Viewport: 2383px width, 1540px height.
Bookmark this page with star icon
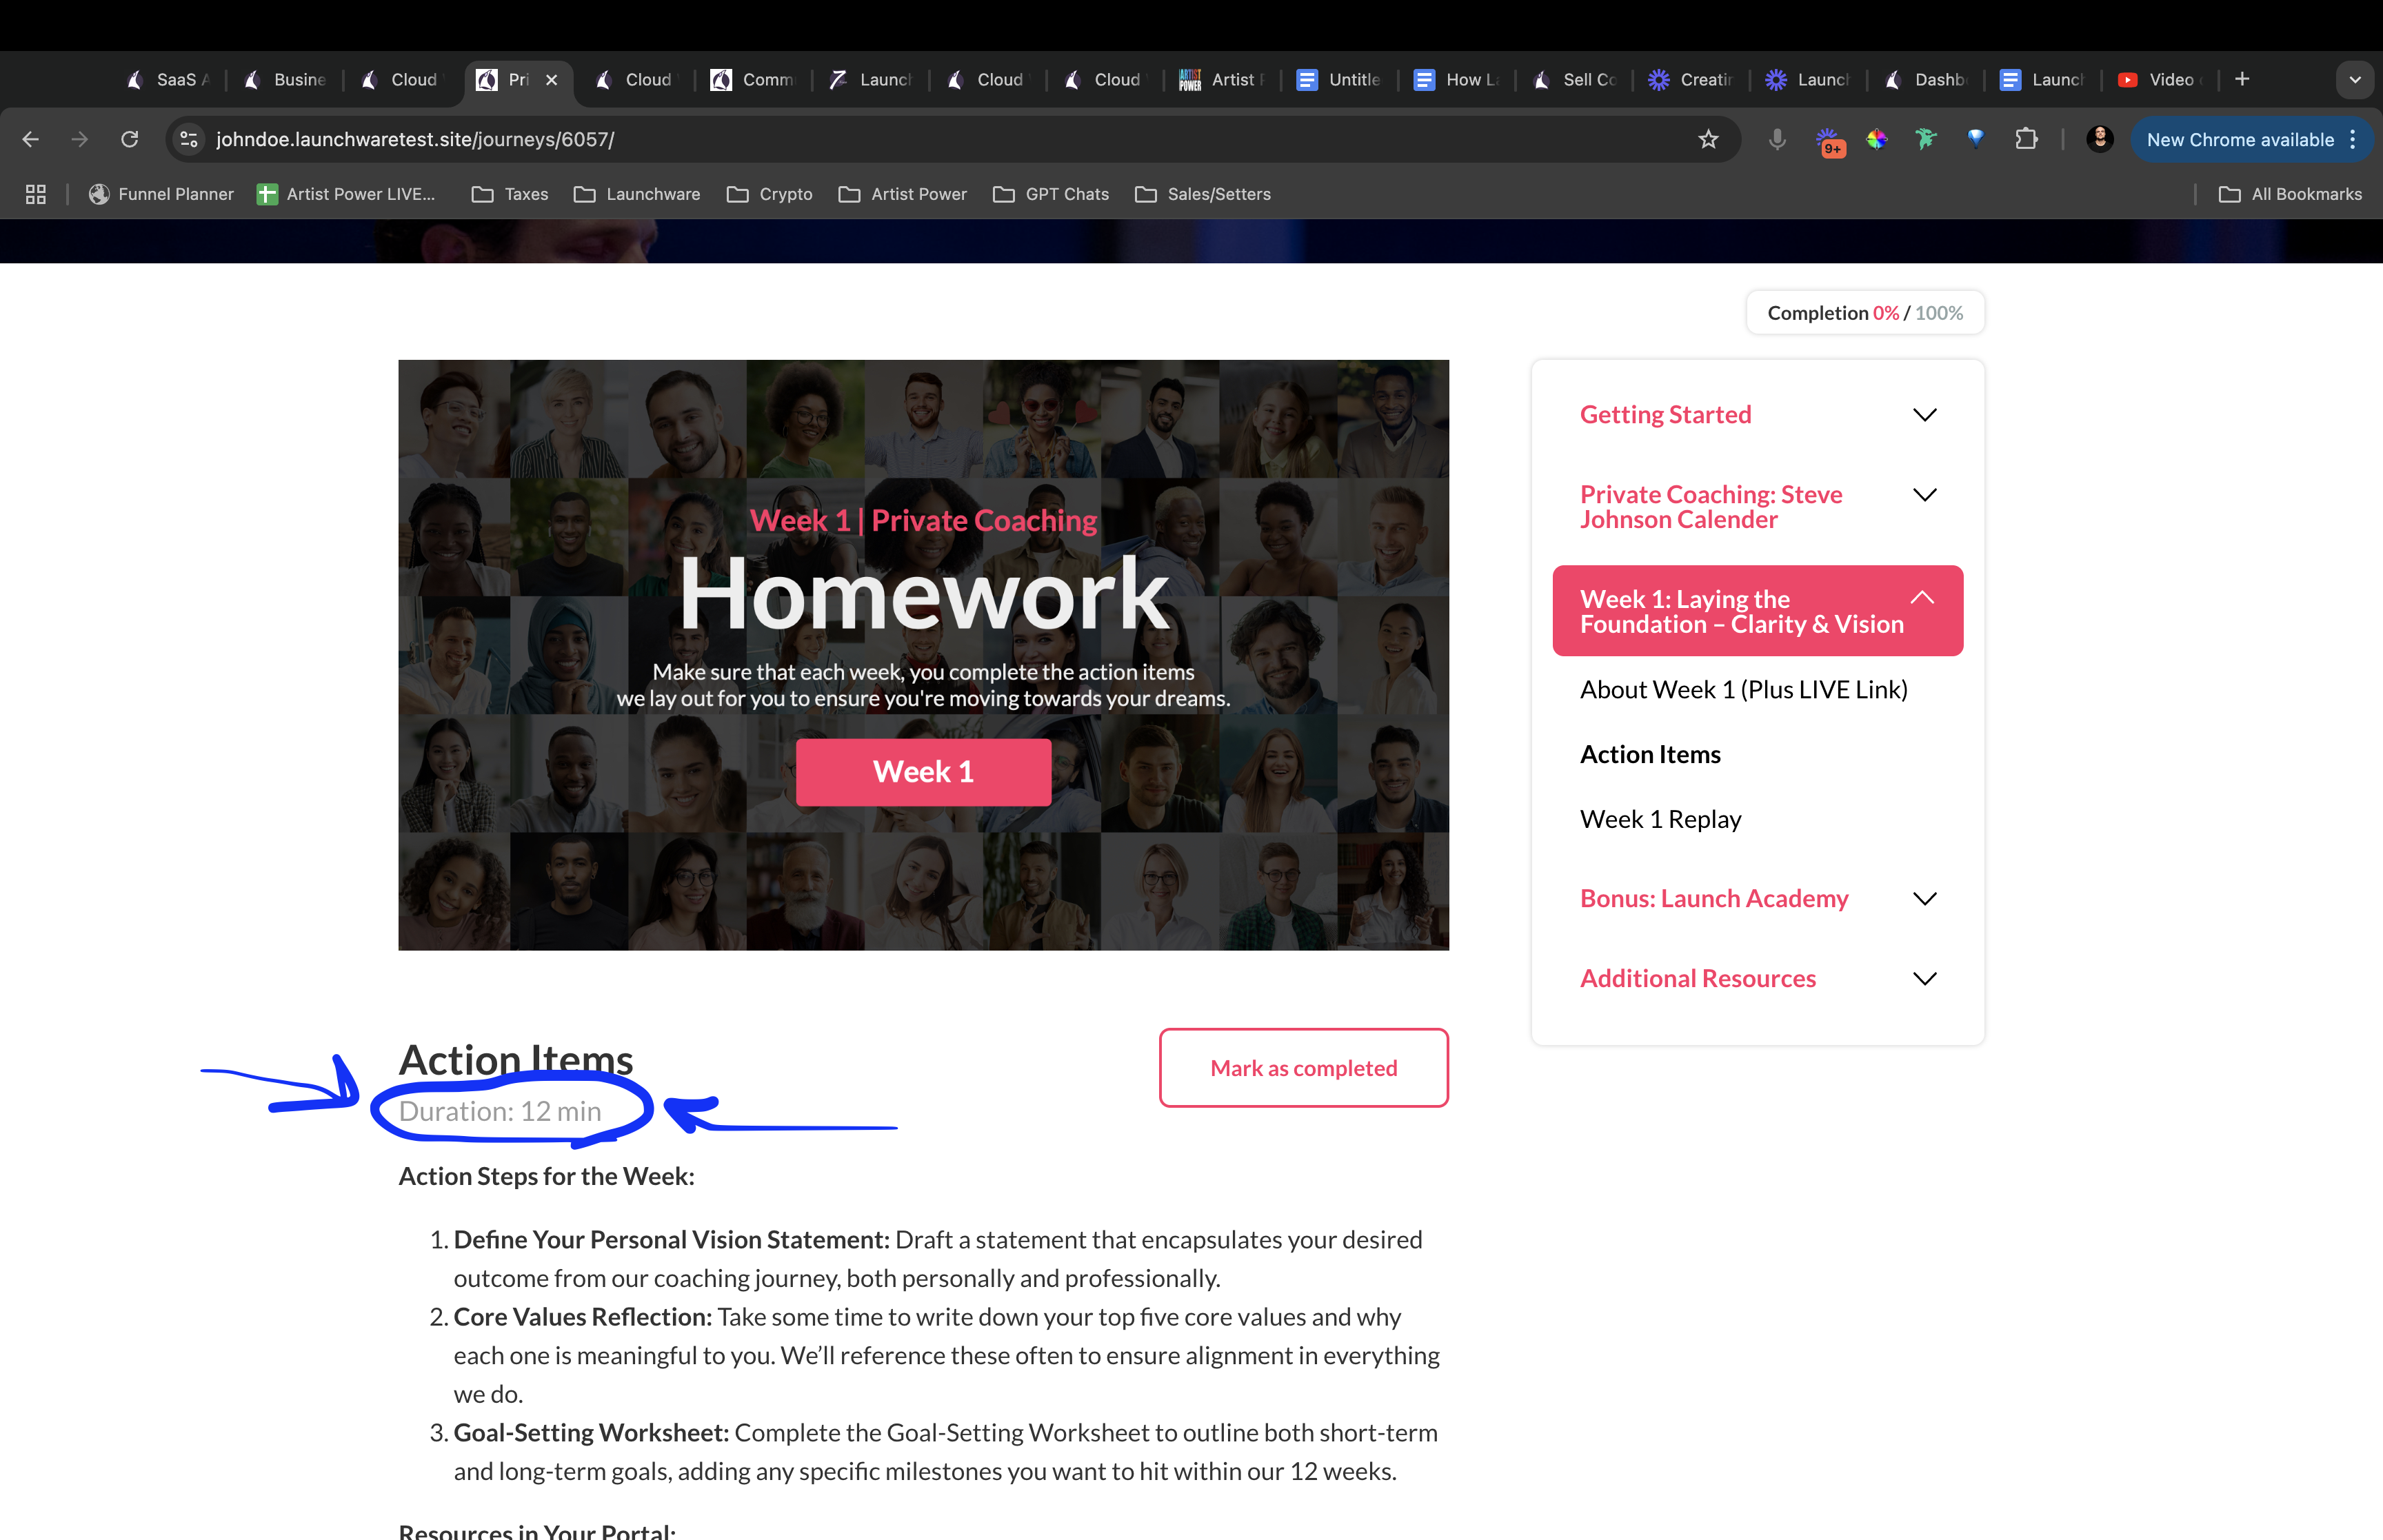coord(1708,139)
